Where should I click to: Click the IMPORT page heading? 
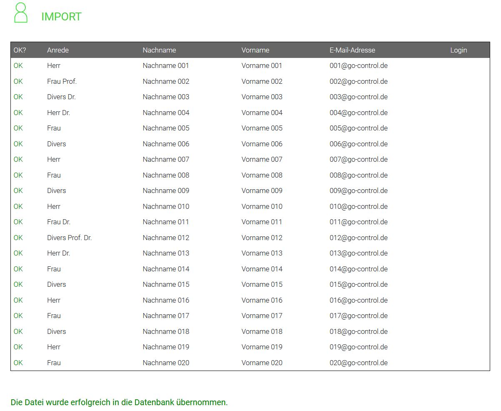tap(61, 17)
